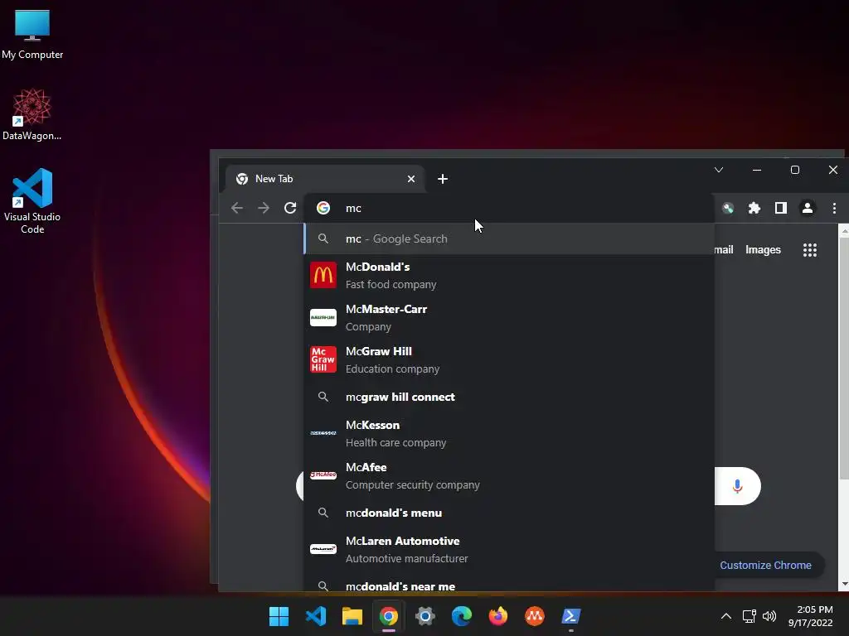Click the Chrome forward arrow
849x636 pixels.
click(x=263, y=208)
